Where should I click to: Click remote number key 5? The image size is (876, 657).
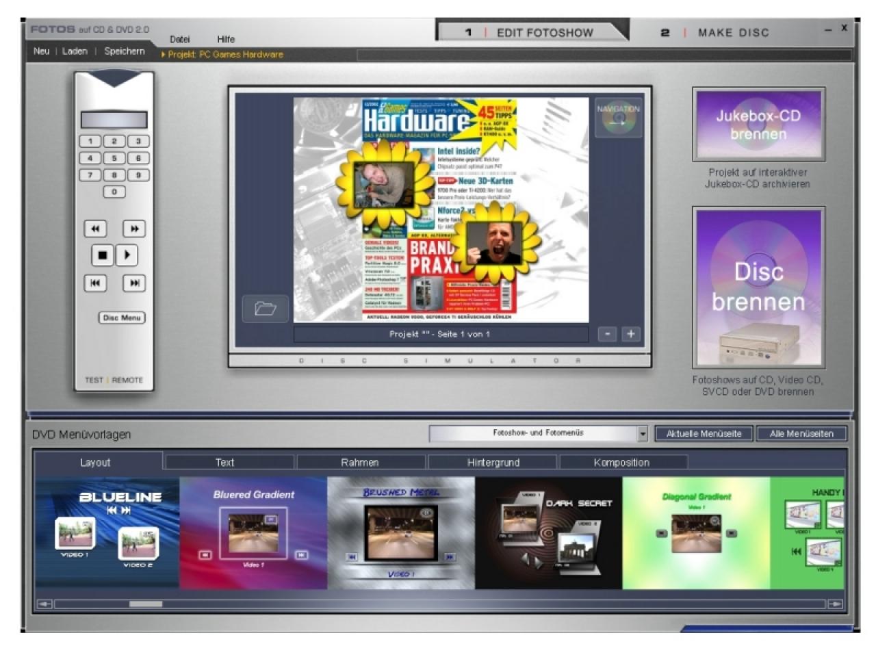pyautogui.click(x=114, y=158)
